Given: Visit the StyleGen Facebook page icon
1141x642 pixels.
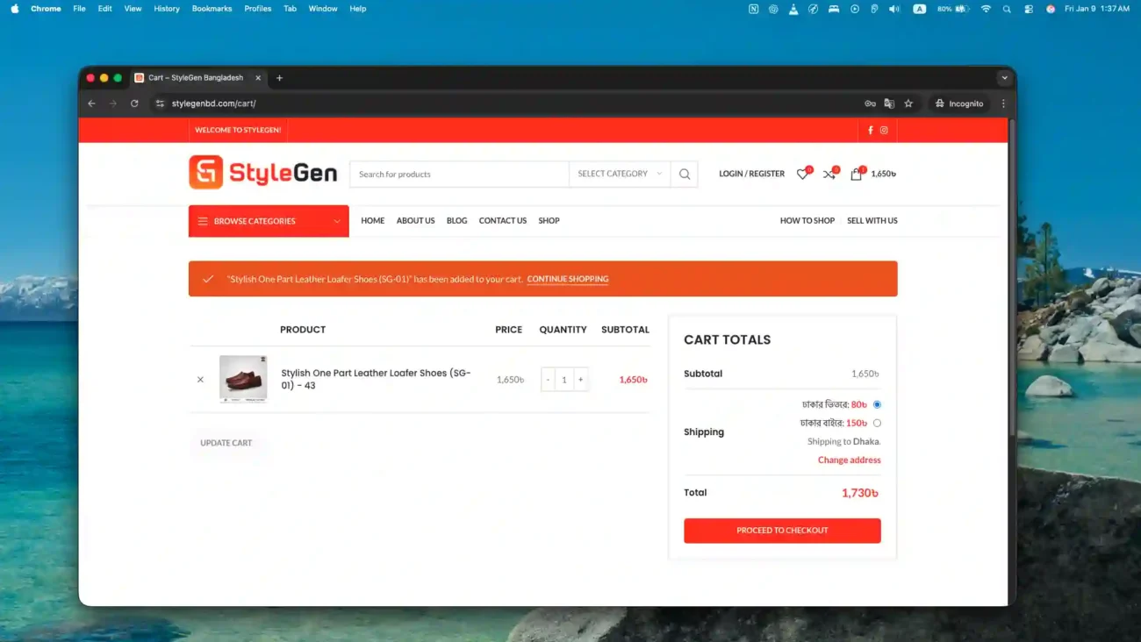Looking at the screenshot, I should (x=871, y=130).
